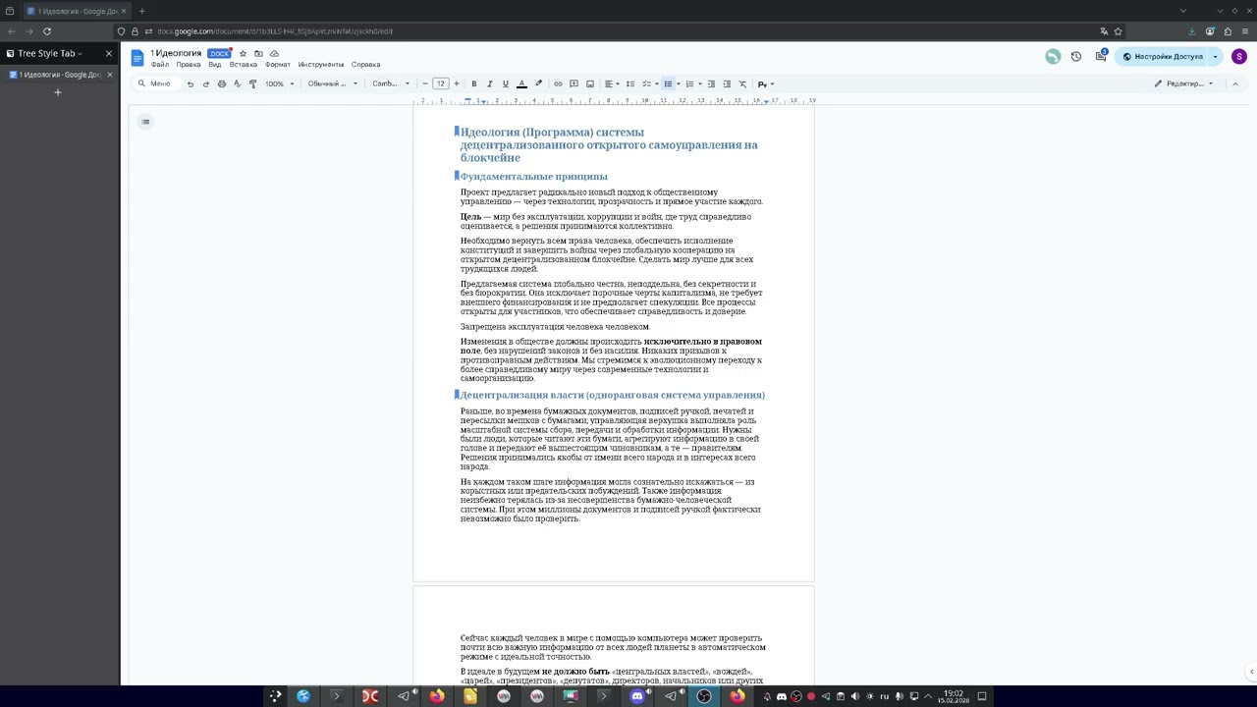Open the Справка menu
The image size is (1257, 707).
[x=365, y=65]
